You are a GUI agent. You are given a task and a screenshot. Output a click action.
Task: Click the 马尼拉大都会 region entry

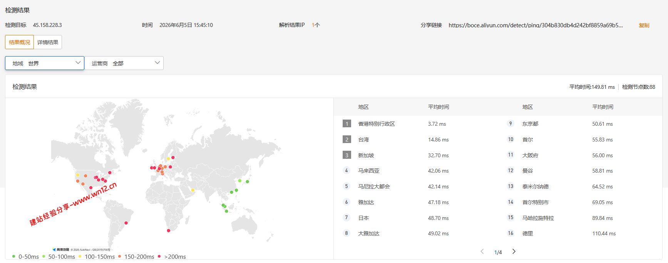(x=374, y=186)
